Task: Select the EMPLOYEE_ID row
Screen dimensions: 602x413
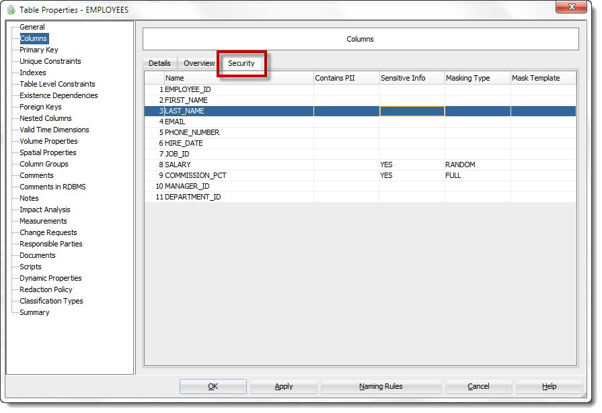Action: (360, 90)
